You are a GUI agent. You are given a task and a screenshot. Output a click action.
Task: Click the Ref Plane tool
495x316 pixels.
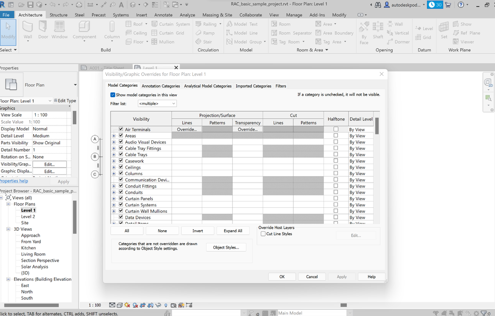tap(466, 33)
